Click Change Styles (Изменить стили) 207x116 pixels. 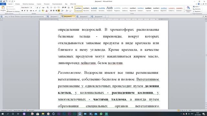click(188, 9)
